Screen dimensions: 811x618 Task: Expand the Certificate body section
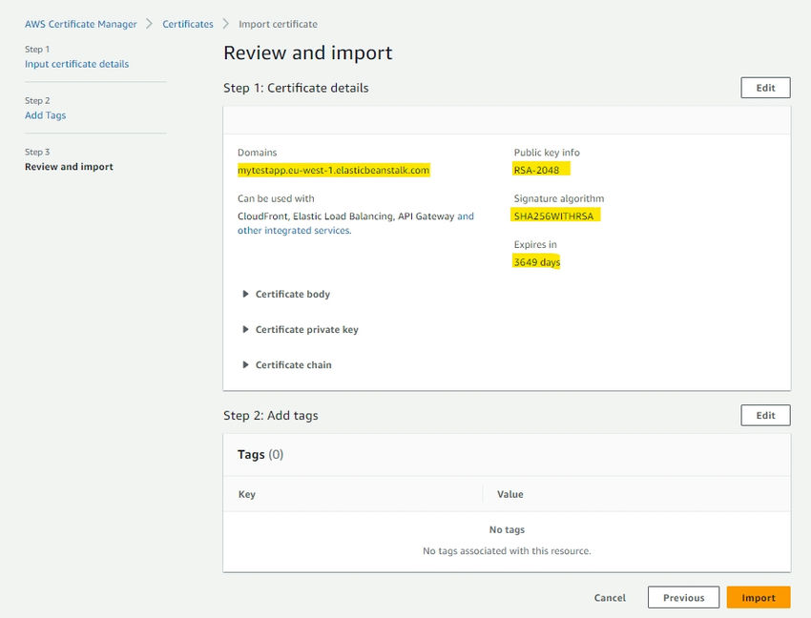point(286,295)
